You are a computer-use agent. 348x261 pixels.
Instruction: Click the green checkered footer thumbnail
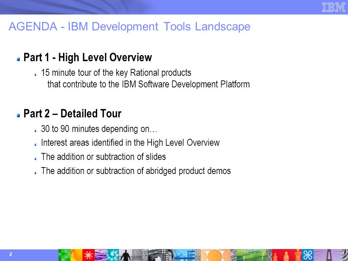pos(65,255)
